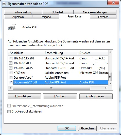Uncheck the Documents\*.pdf port checkbox

pyautogui.click(x=11, y=82)
